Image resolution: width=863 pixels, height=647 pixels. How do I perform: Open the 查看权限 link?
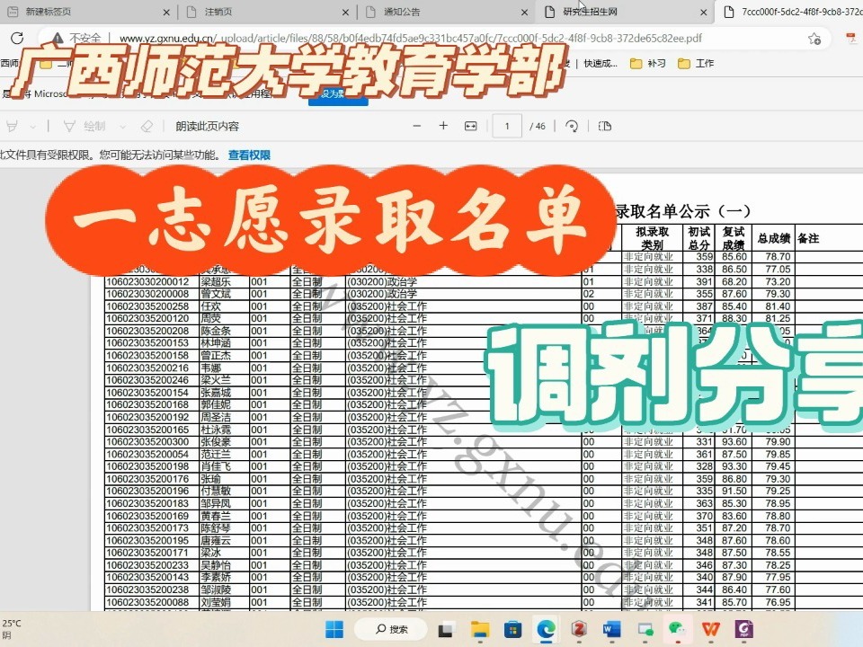point(249,155)
